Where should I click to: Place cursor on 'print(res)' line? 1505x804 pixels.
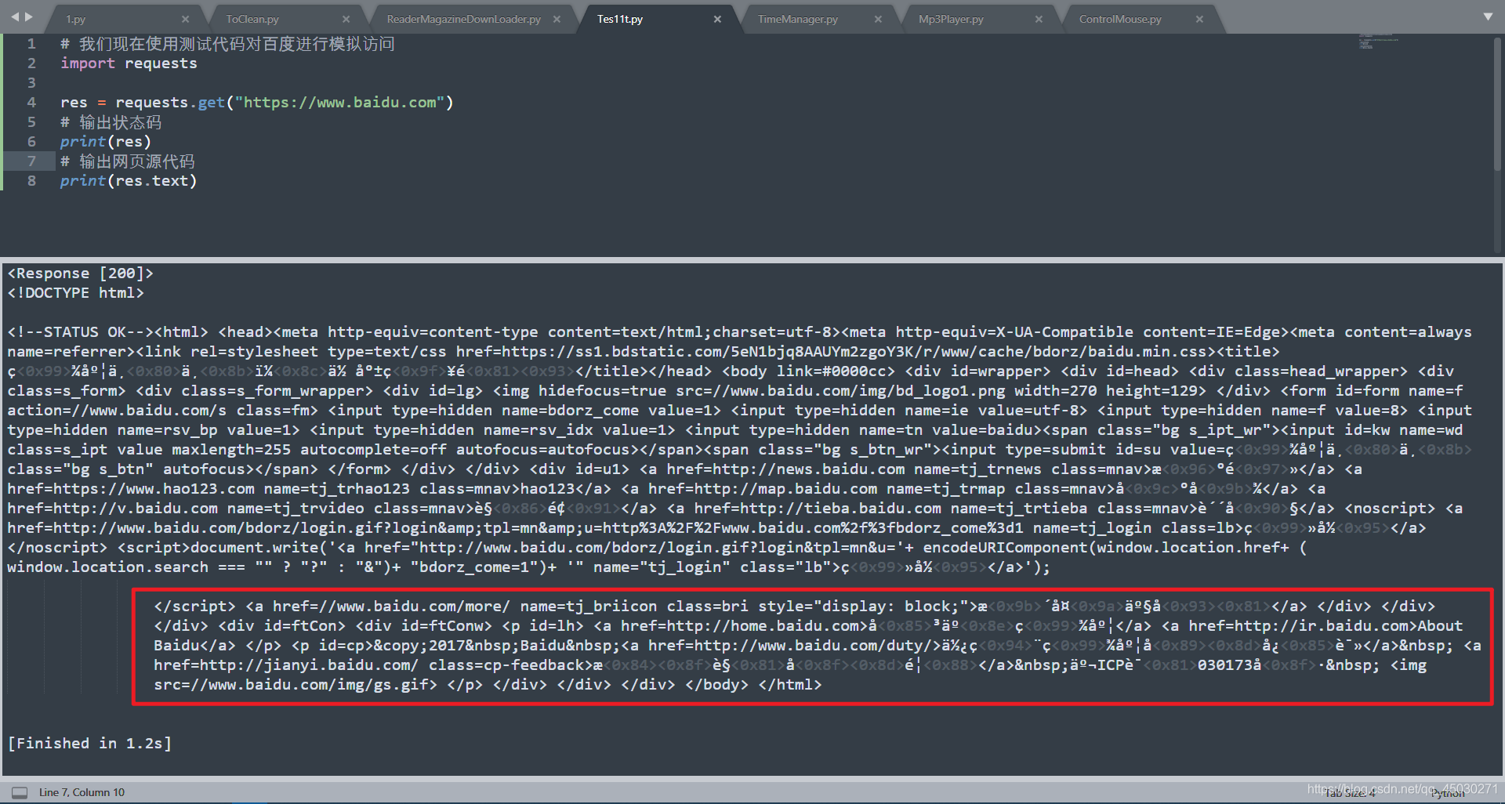click(x=106, y=142)
